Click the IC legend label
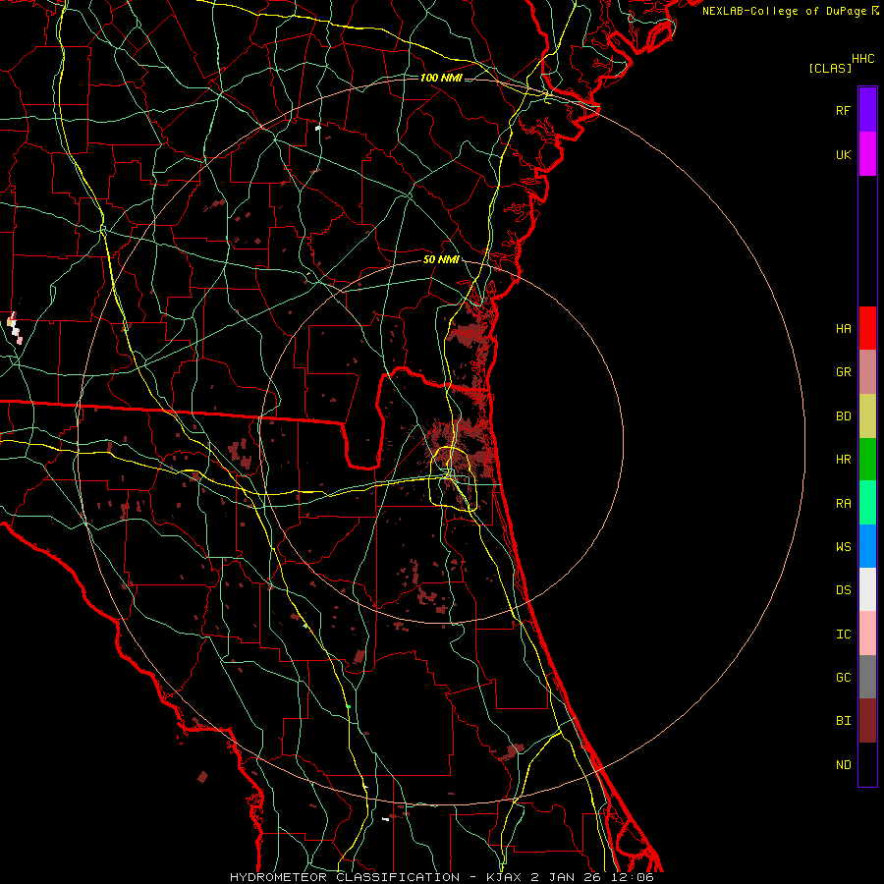Image resolution: width=884 pixels, height=884 pixels. tap(843, 634)
